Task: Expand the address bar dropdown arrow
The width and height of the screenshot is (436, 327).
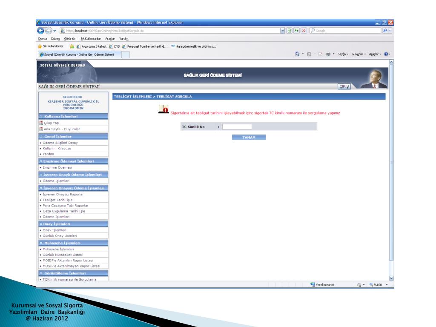Action: [x=283, y=31]
